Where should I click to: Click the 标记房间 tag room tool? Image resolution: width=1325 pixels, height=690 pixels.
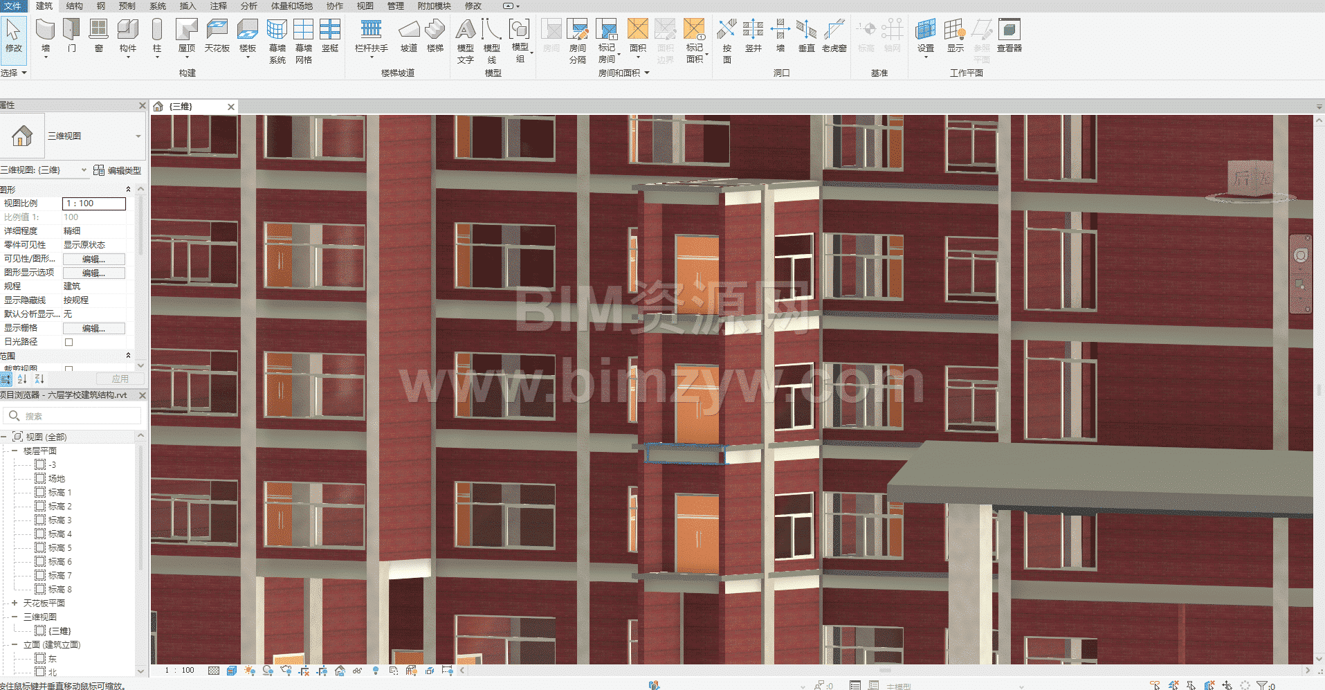pyautogui.click(x=607, y=41)
